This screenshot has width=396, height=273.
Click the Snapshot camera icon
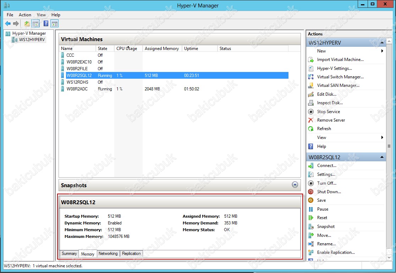(311, 227)
